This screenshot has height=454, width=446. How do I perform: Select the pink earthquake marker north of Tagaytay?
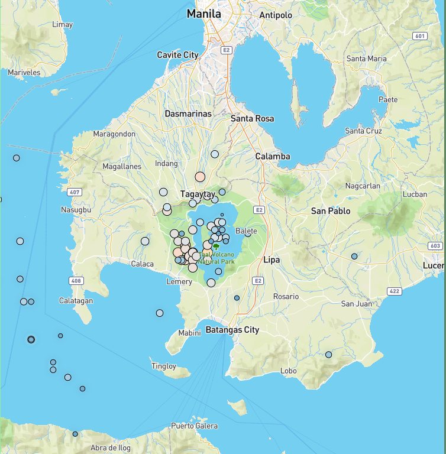[200, 176]
